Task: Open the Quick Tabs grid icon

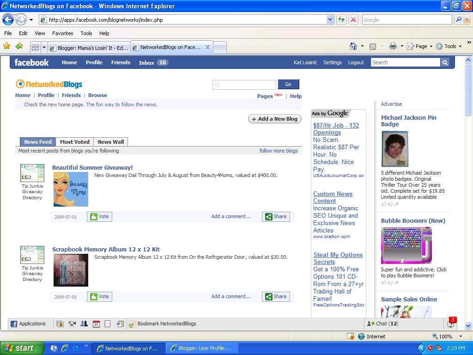Action: tap(35, 48)
